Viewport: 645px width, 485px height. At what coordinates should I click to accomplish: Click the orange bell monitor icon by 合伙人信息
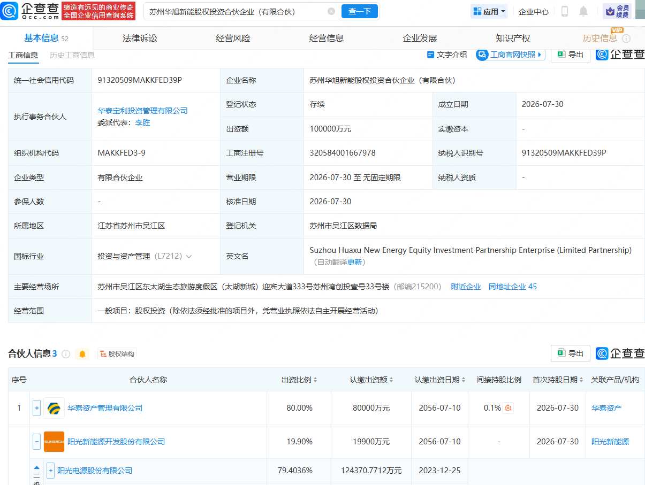coord(82,354)
